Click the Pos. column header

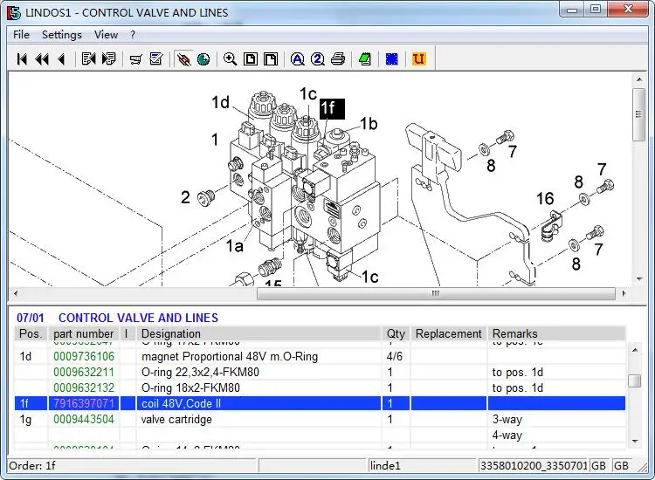pos(31,334)
